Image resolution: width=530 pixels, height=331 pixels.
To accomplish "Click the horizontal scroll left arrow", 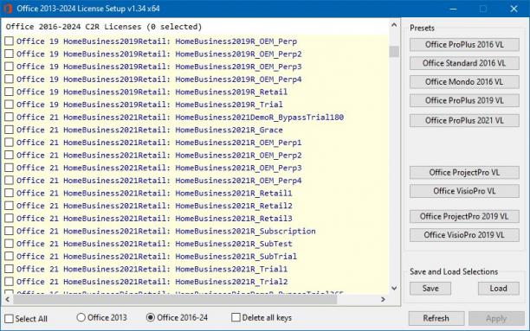I will (8, 299).
